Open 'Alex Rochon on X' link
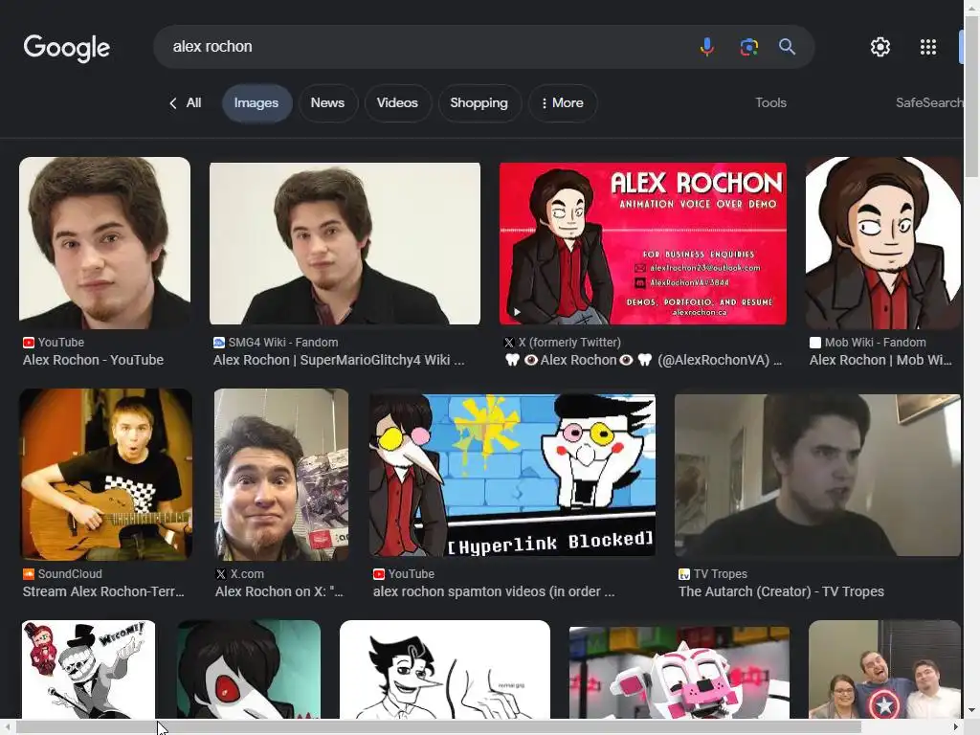 (x=279, y=591)
